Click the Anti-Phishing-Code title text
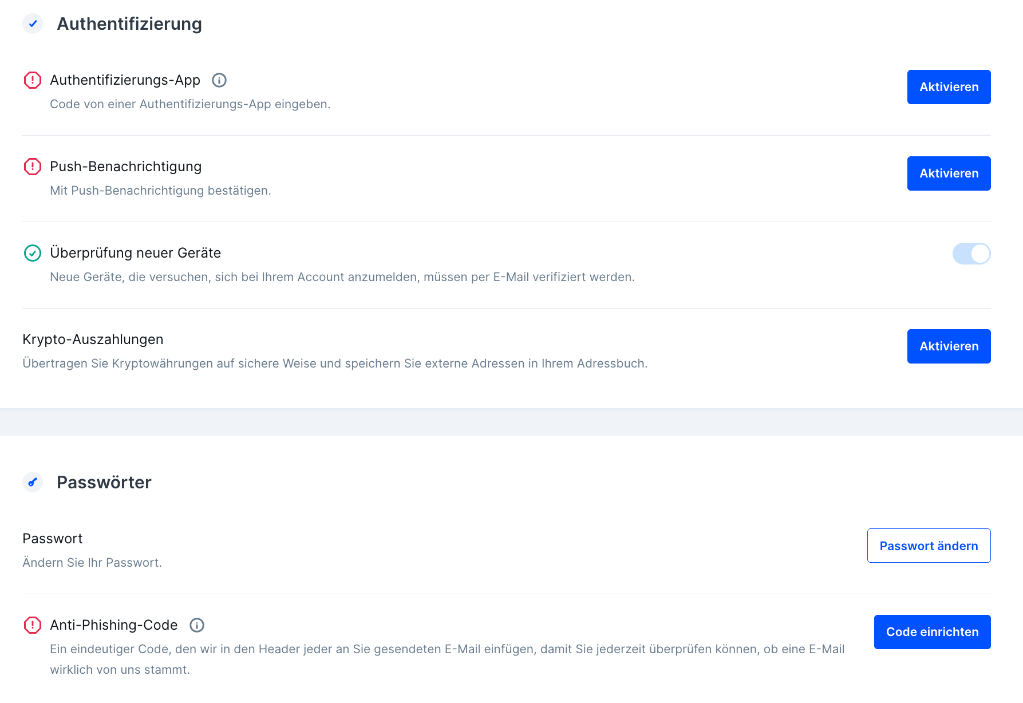The width and height of the screenshot is (1023, 703). tap(114, 625)
